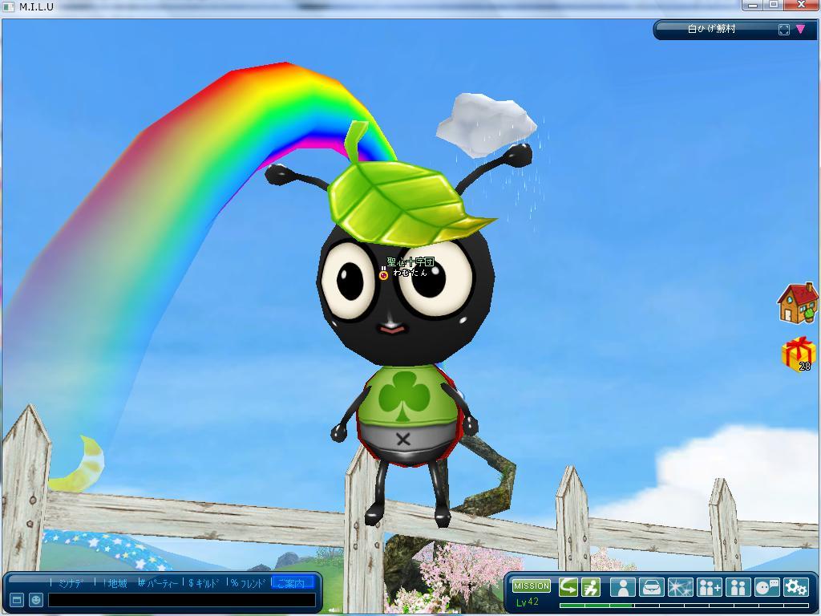Open the character profile icon
The image size is (821, 616).
pos(622,587)
